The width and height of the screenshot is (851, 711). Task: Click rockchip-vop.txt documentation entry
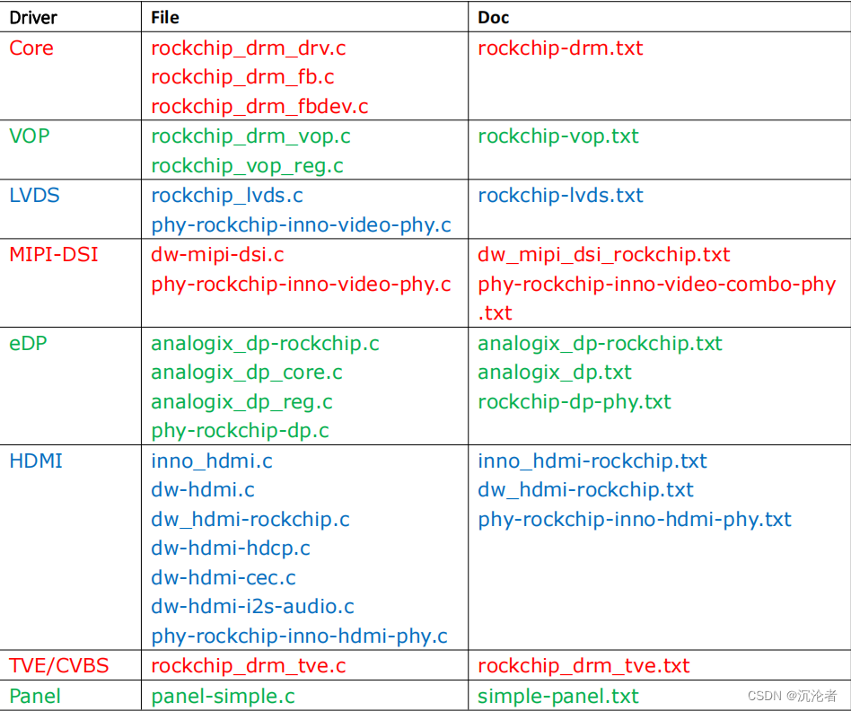pyautogui.click(x=558, y=136)
